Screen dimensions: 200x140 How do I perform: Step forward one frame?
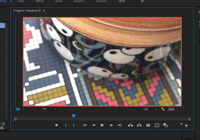pyautogui.click(x=111, y=125)
